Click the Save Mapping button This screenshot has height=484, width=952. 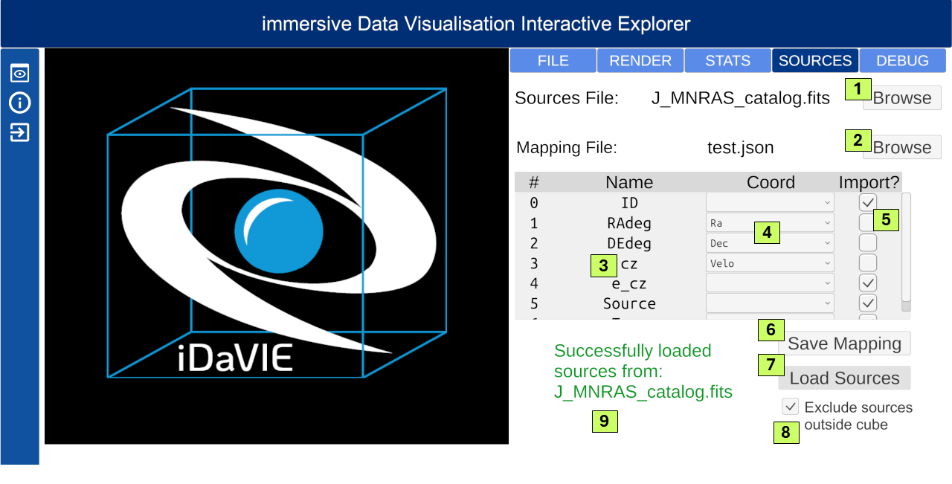pyautogui.click(x=845, y=343)
